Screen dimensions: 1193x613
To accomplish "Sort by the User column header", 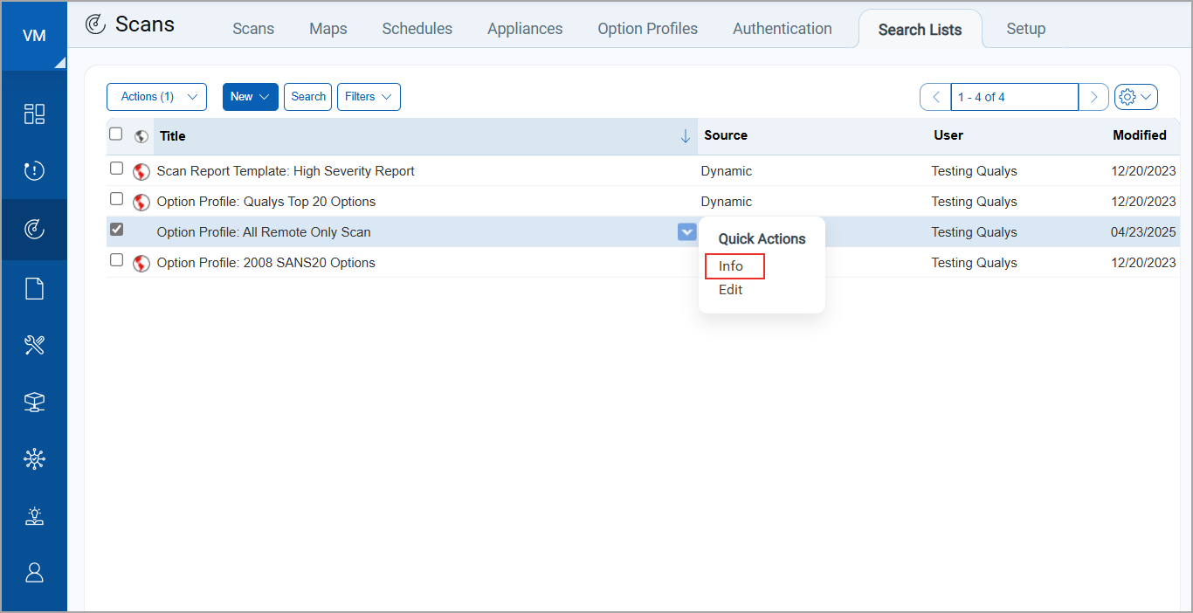I will [x=948, y=135].
